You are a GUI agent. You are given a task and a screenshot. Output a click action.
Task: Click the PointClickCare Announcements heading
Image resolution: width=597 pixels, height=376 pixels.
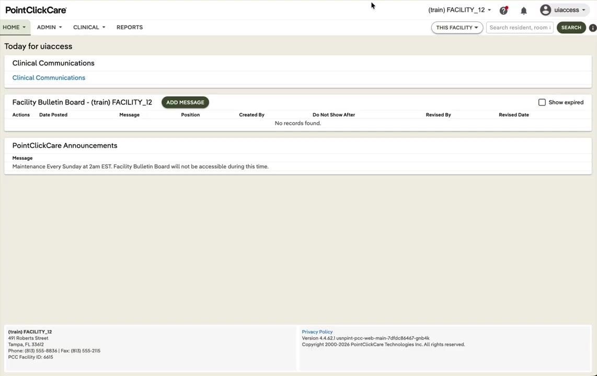65,146
